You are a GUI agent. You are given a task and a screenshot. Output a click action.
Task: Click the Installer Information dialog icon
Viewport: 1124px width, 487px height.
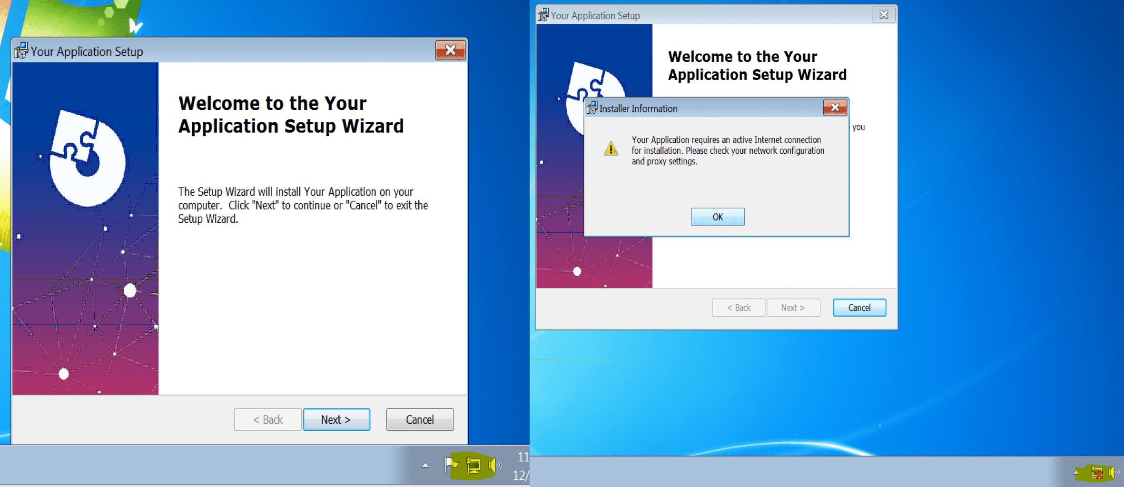tap(592, 108)
